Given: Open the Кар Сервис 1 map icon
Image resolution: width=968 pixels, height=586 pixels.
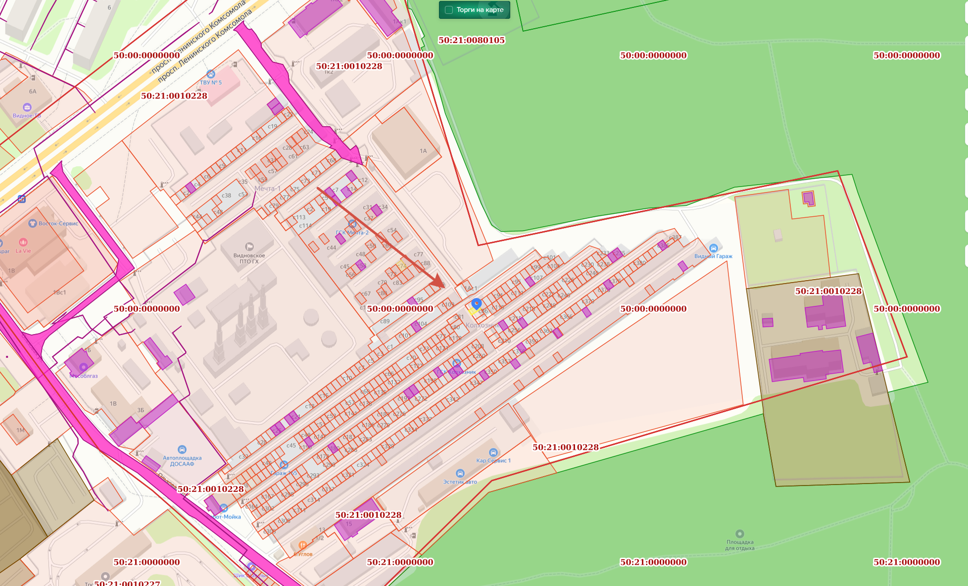Looking at the screenshot, I should pos(493,452).
